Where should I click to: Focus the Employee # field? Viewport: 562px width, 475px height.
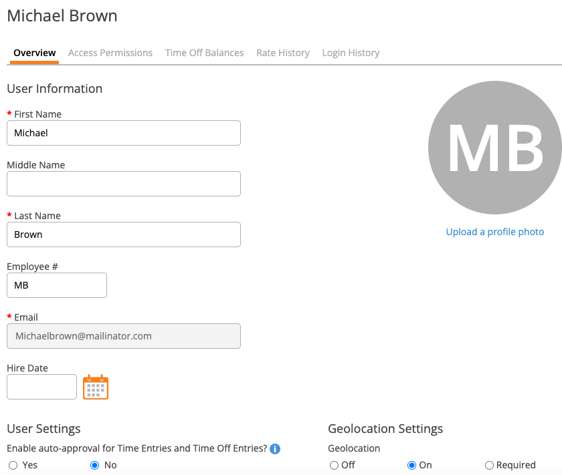57,285
